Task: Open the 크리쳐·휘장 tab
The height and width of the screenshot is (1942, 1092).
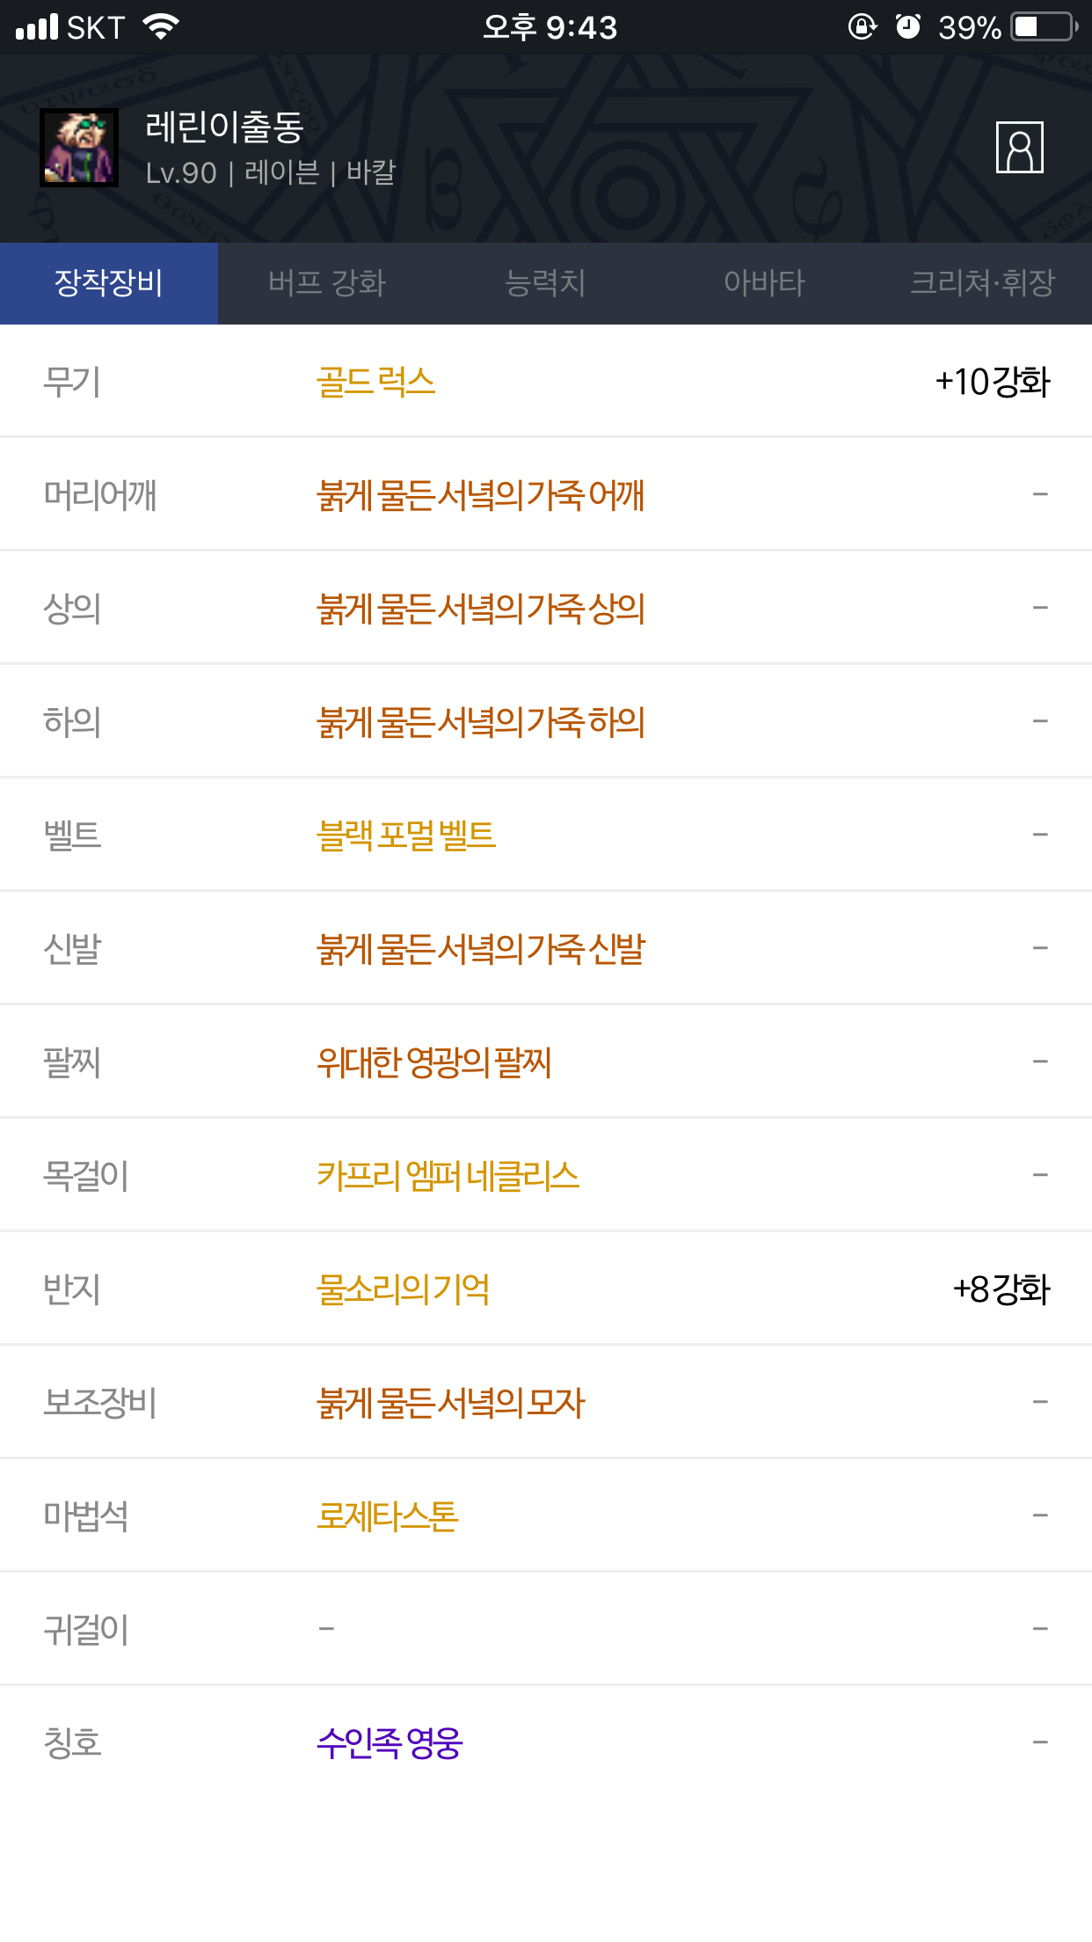Action: click(x=982, y=283)
